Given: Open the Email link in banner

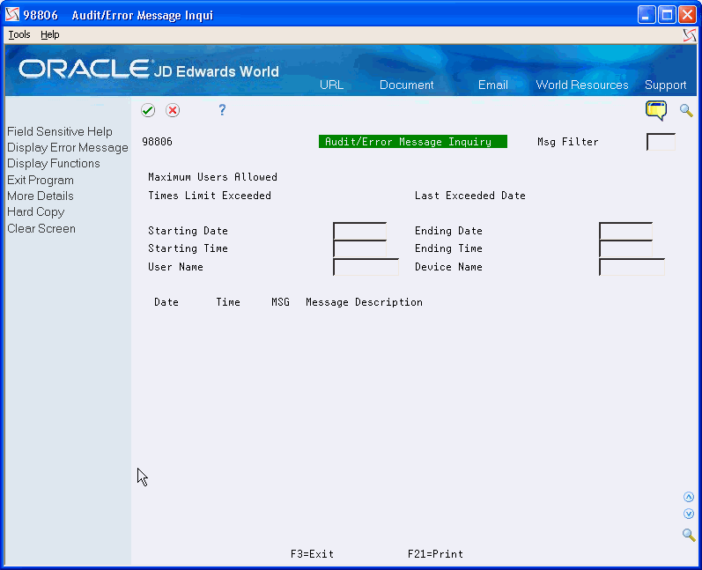Looking at the screenshot, I should coord(493,85).
